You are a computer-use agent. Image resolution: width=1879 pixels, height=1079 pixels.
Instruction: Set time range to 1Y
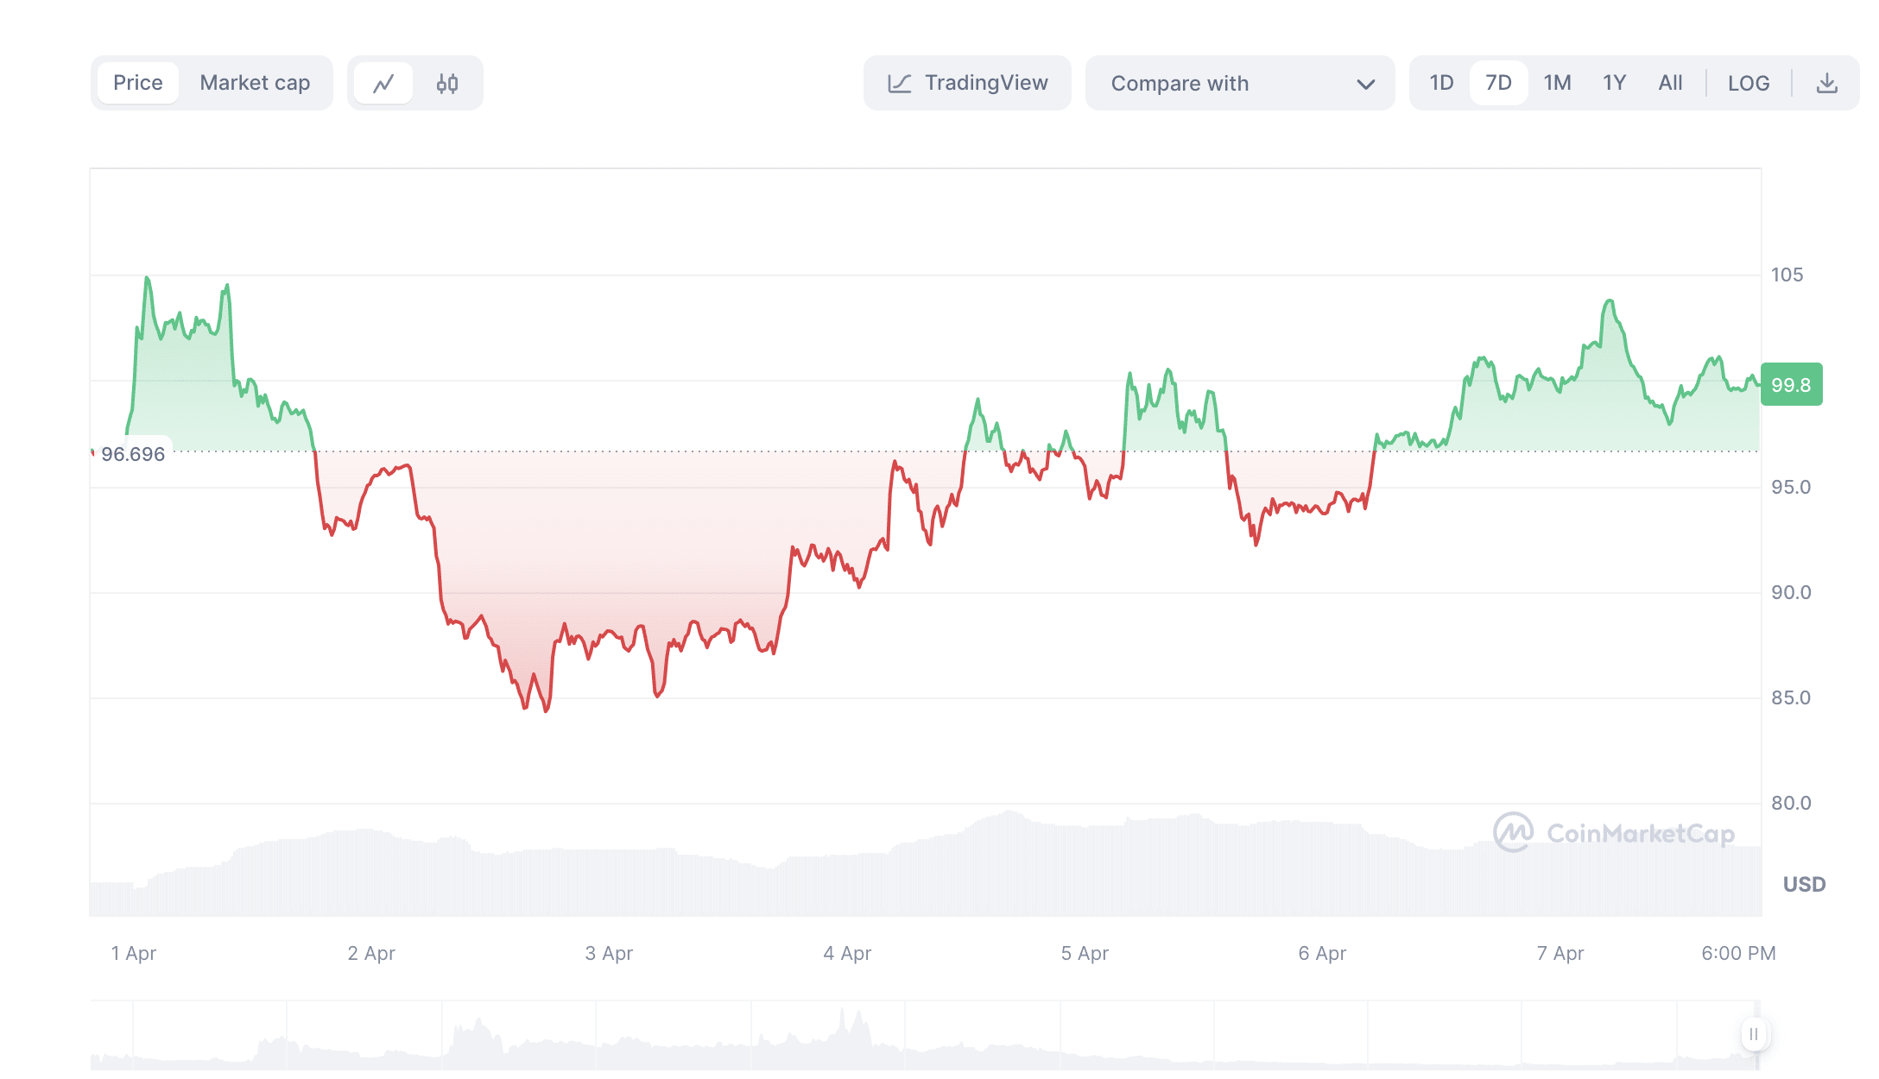tap(1614, 83)
